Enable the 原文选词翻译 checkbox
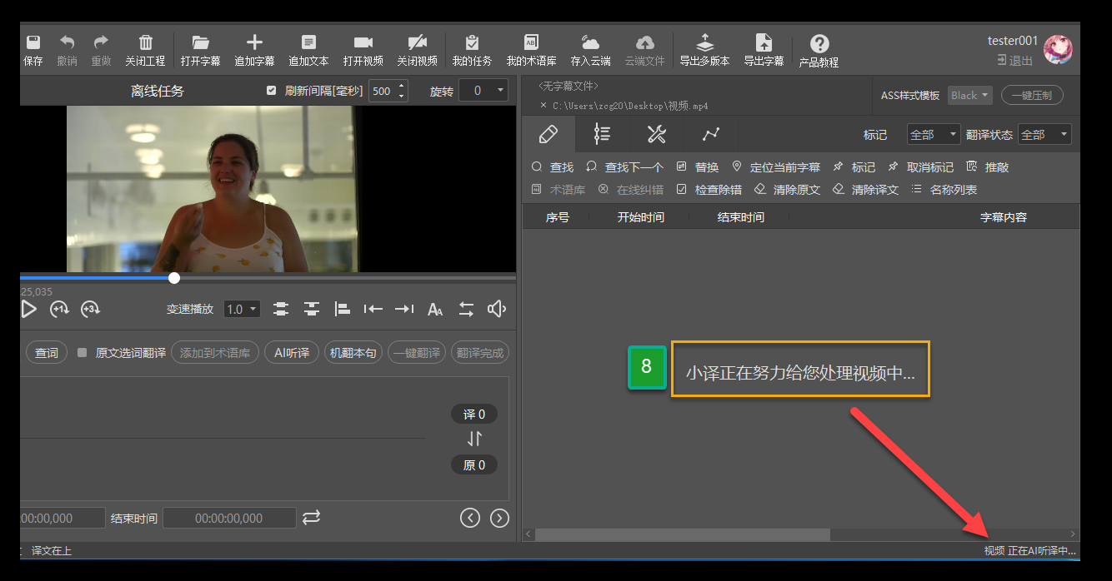The height and width of the screenshot is (581, 1112). 82,352
